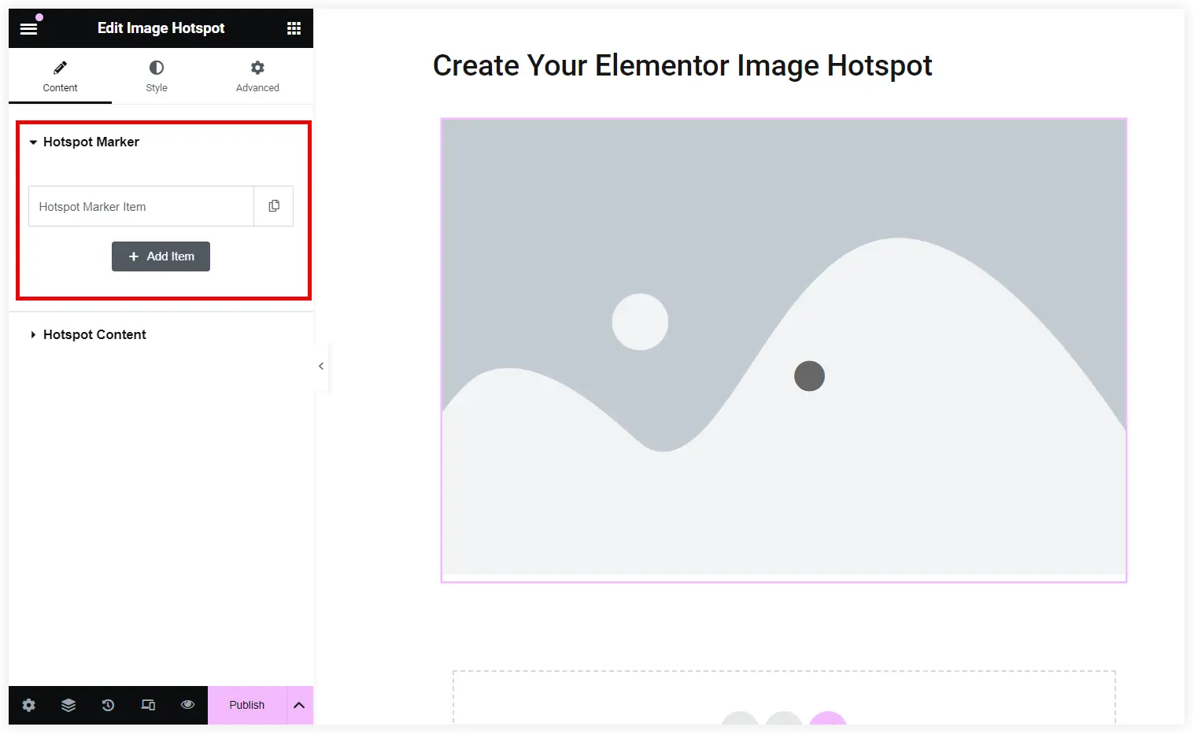Click the dark hotspot marker on the image
1194x734 pixels.
[x=809, y=376]
